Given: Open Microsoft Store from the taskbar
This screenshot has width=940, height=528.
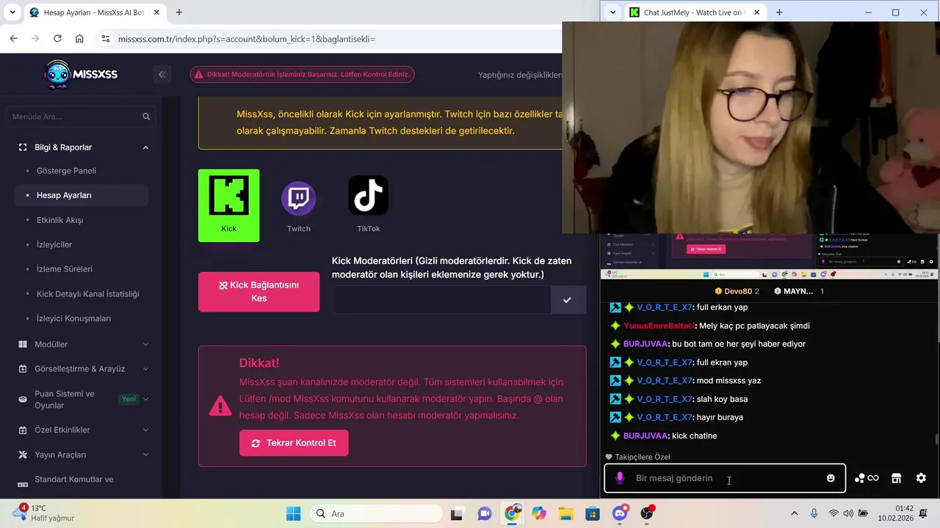Looking at the screenshot, I should tap(593, 513).
